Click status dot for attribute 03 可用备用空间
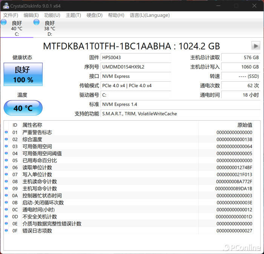Image resolution: width=264 pixels, height=254 pixels. coord(6,146)
